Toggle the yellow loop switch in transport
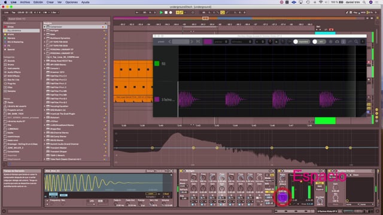383x215 pixels. click(222, 13)
